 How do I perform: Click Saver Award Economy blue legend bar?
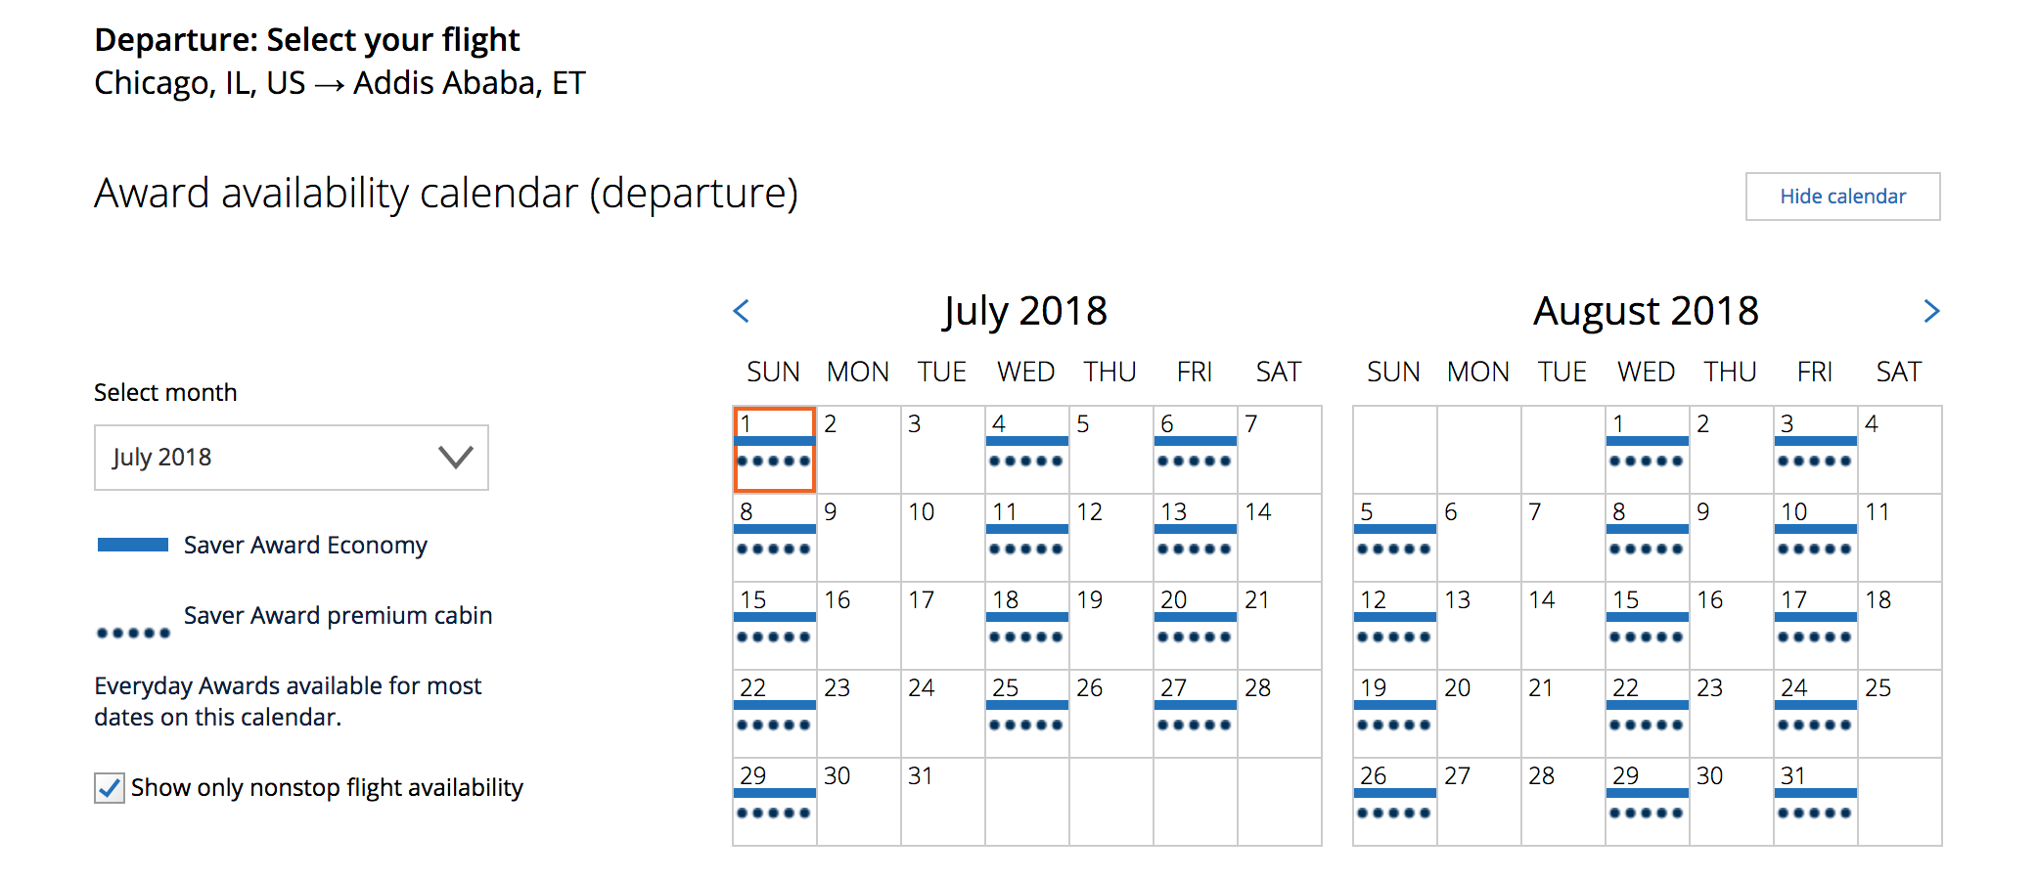coord(133,545)
